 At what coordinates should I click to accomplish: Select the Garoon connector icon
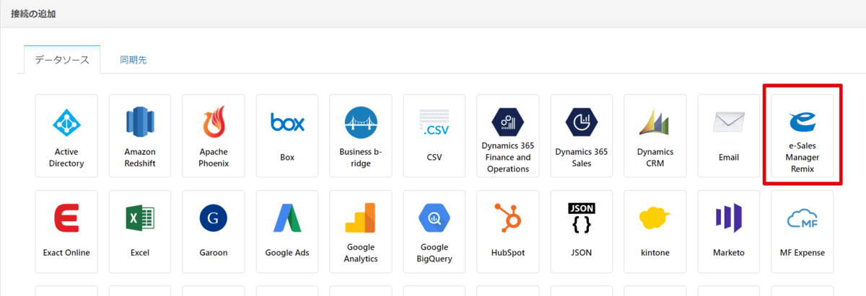coord(214,231)
